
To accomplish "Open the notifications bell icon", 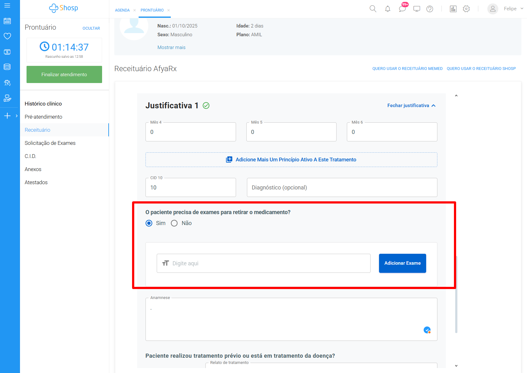I will [387, 9].
